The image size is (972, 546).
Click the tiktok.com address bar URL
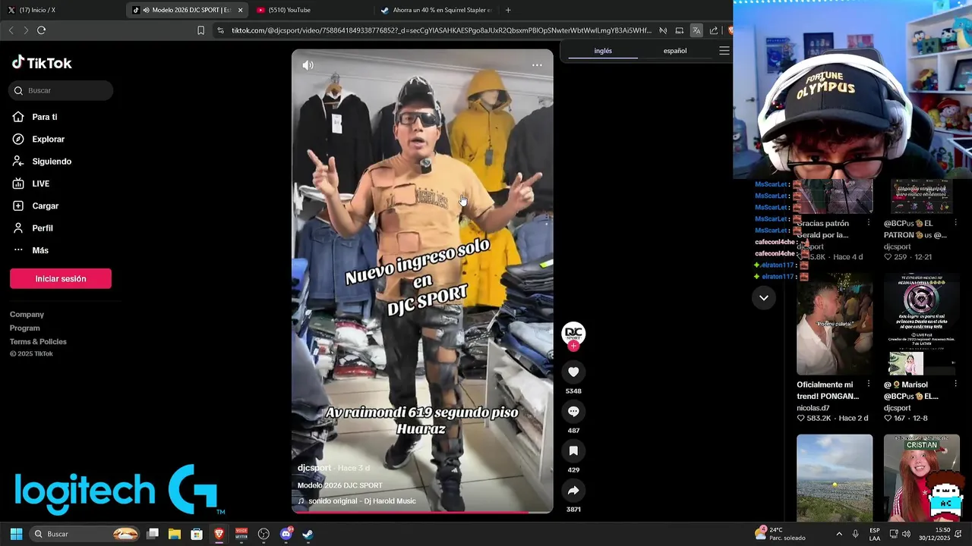pos(441,30)
